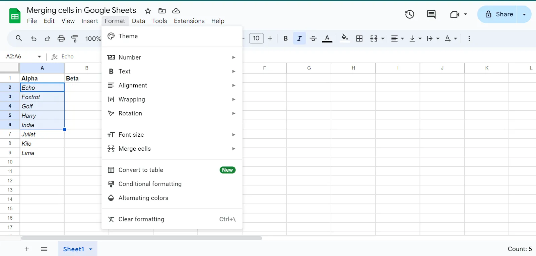The image size is (536, 256).
Task: Open the Name box dropdown arrow
Action: pos(40,56)
